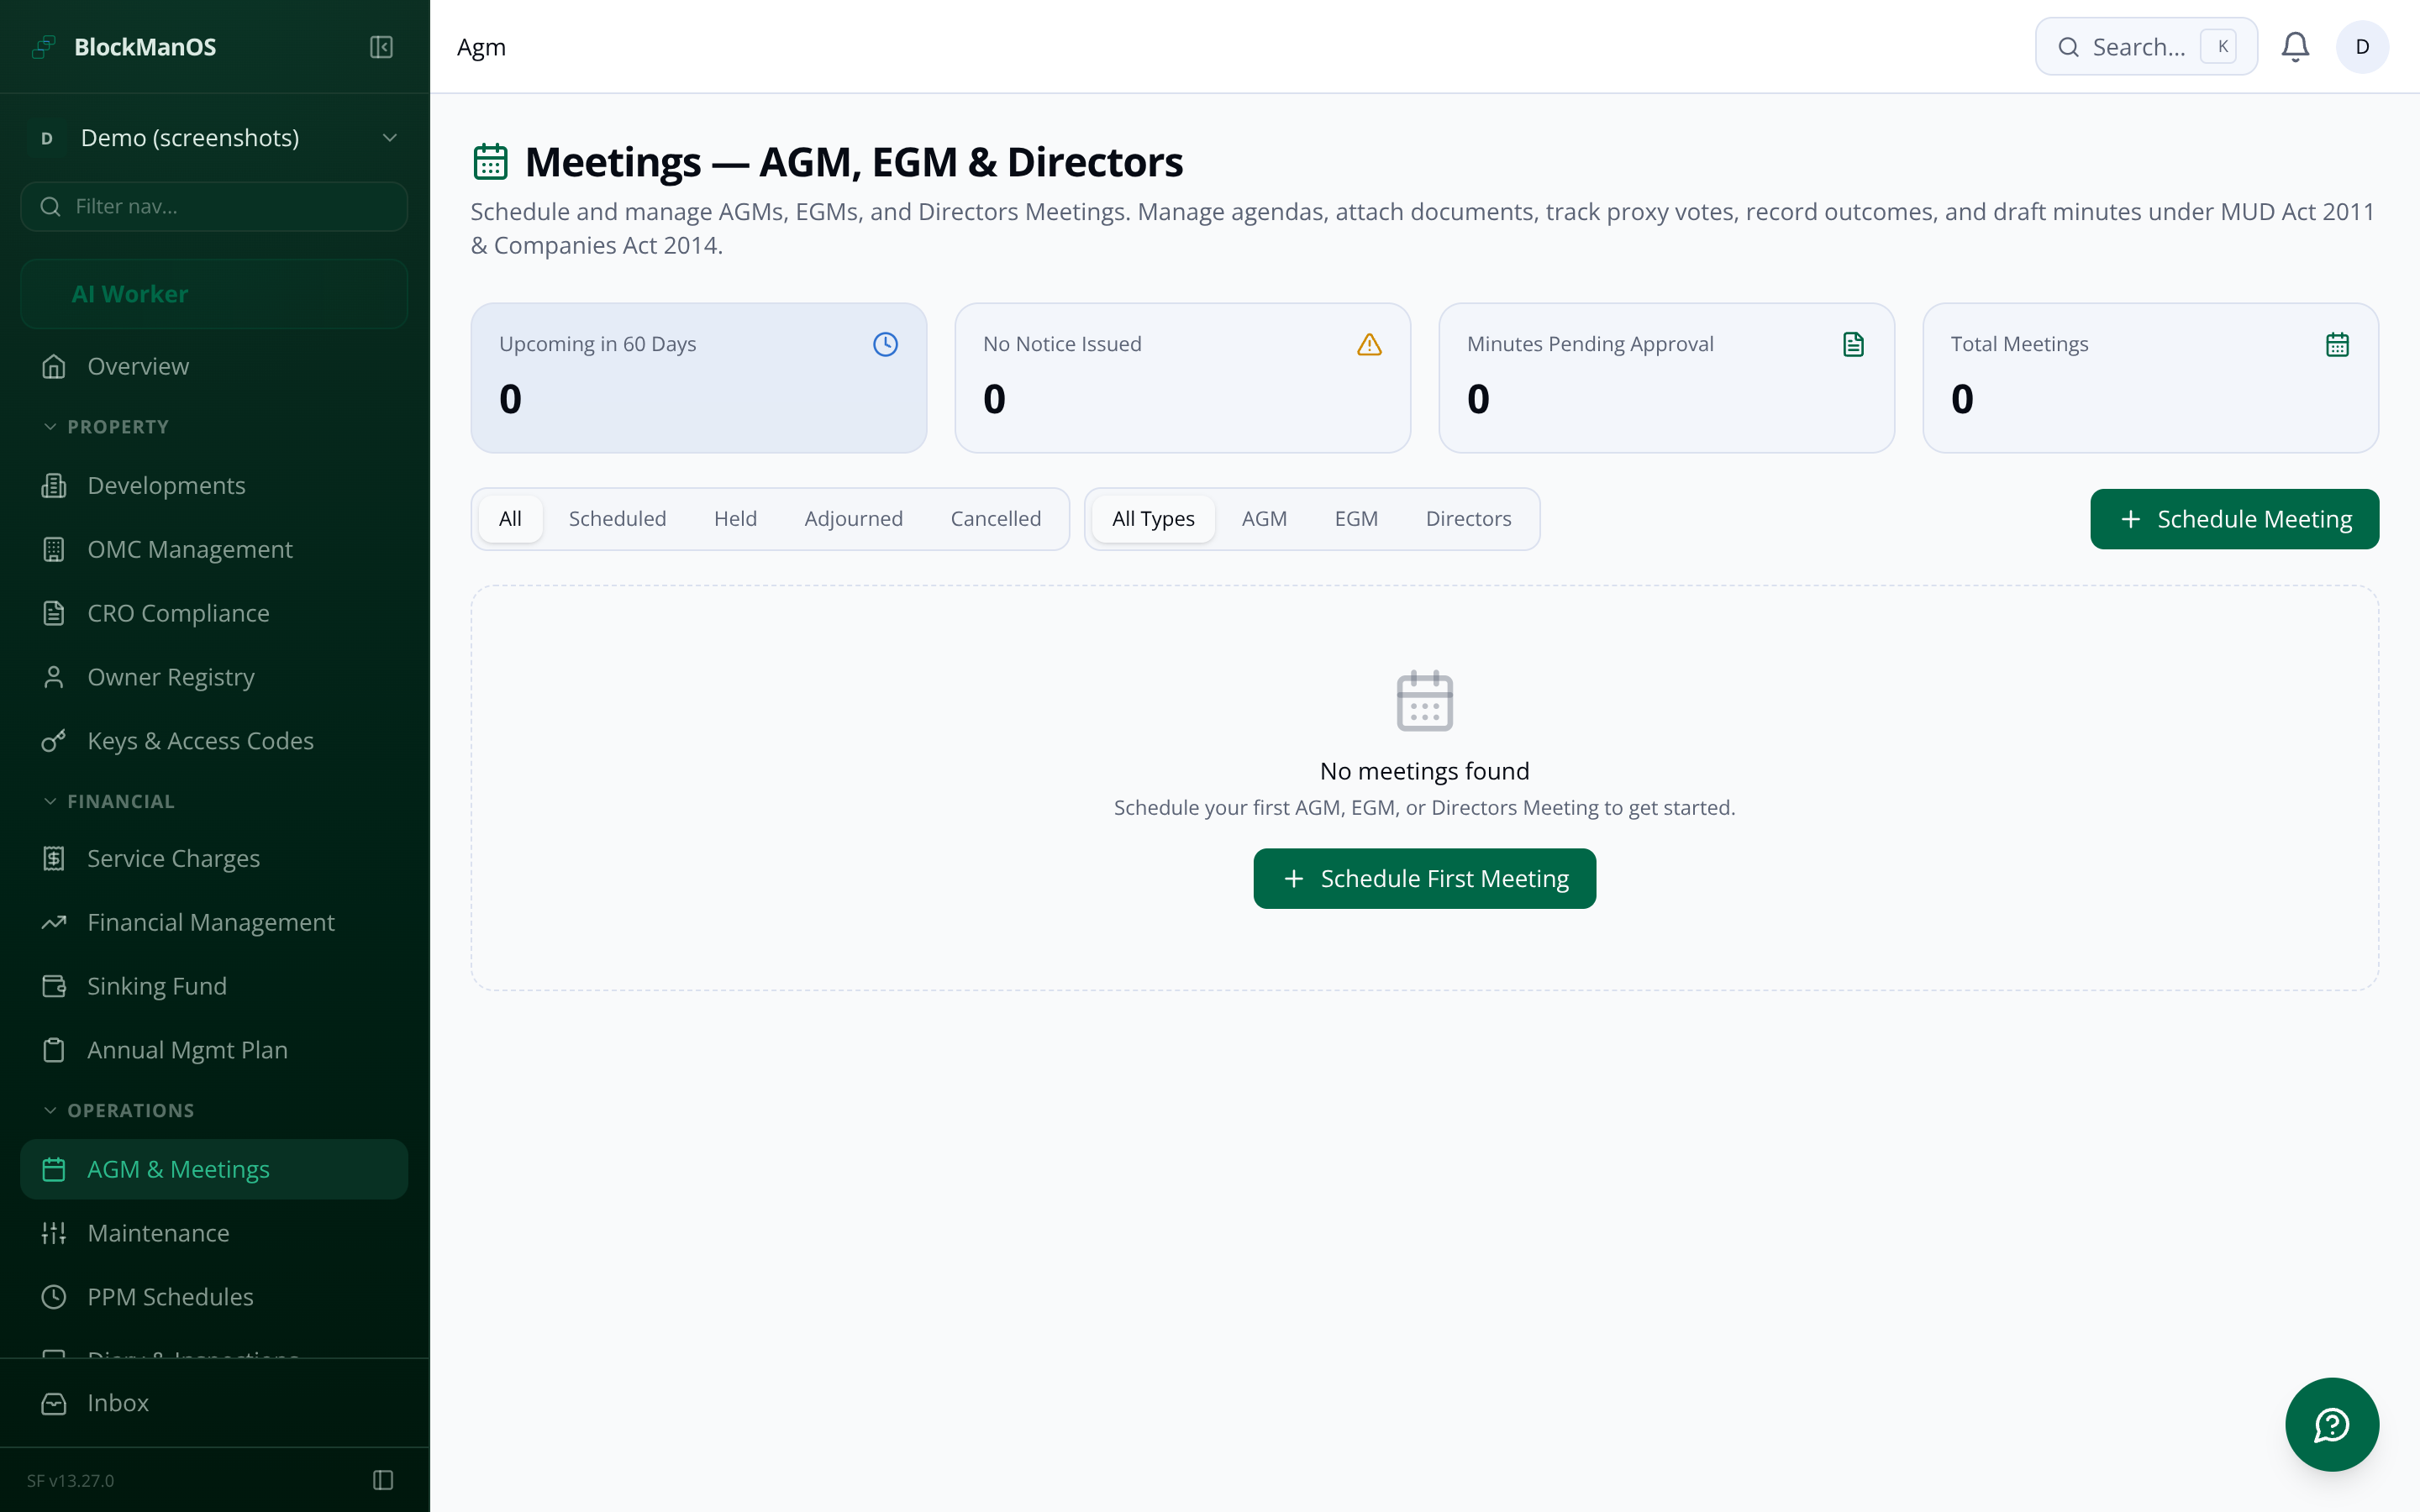Filter meetings by AGM type

[1264, 519]
